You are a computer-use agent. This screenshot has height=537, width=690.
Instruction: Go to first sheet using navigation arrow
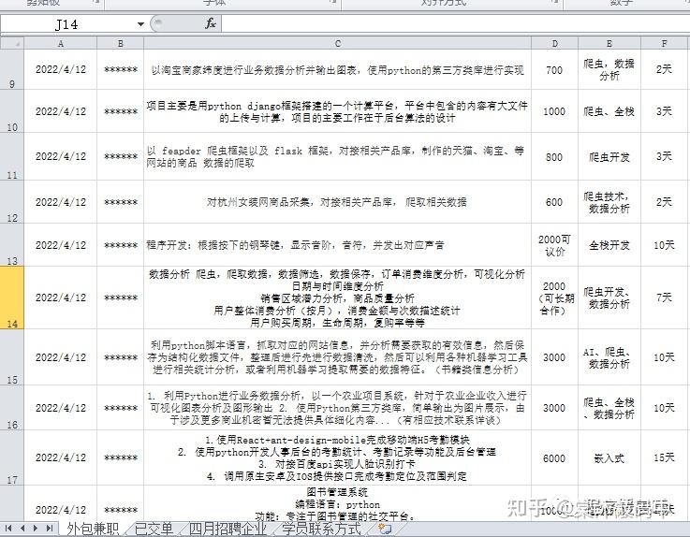point(8,528)
